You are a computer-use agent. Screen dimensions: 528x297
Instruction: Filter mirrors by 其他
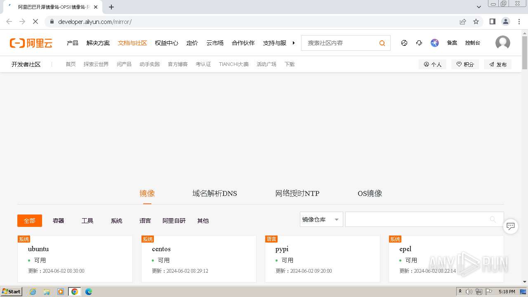point(203,221)
